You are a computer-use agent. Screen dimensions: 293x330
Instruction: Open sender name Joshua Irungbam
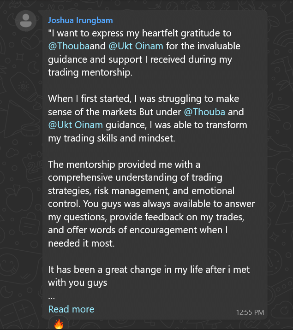pos(80,20)
